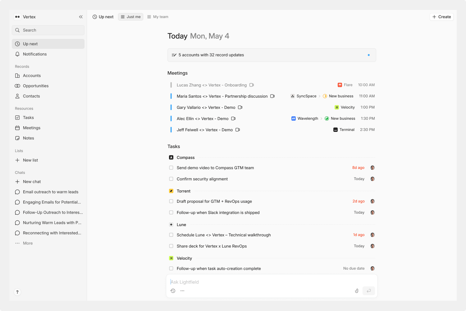This screenshot has width=466, height=311.
Task: Click the video icon on Maria Santos meeting
Action: click(272, 96)
